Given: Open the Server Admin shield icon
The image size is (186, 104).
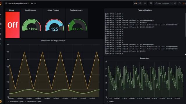Looking at the screenshot, I should 1,44.
